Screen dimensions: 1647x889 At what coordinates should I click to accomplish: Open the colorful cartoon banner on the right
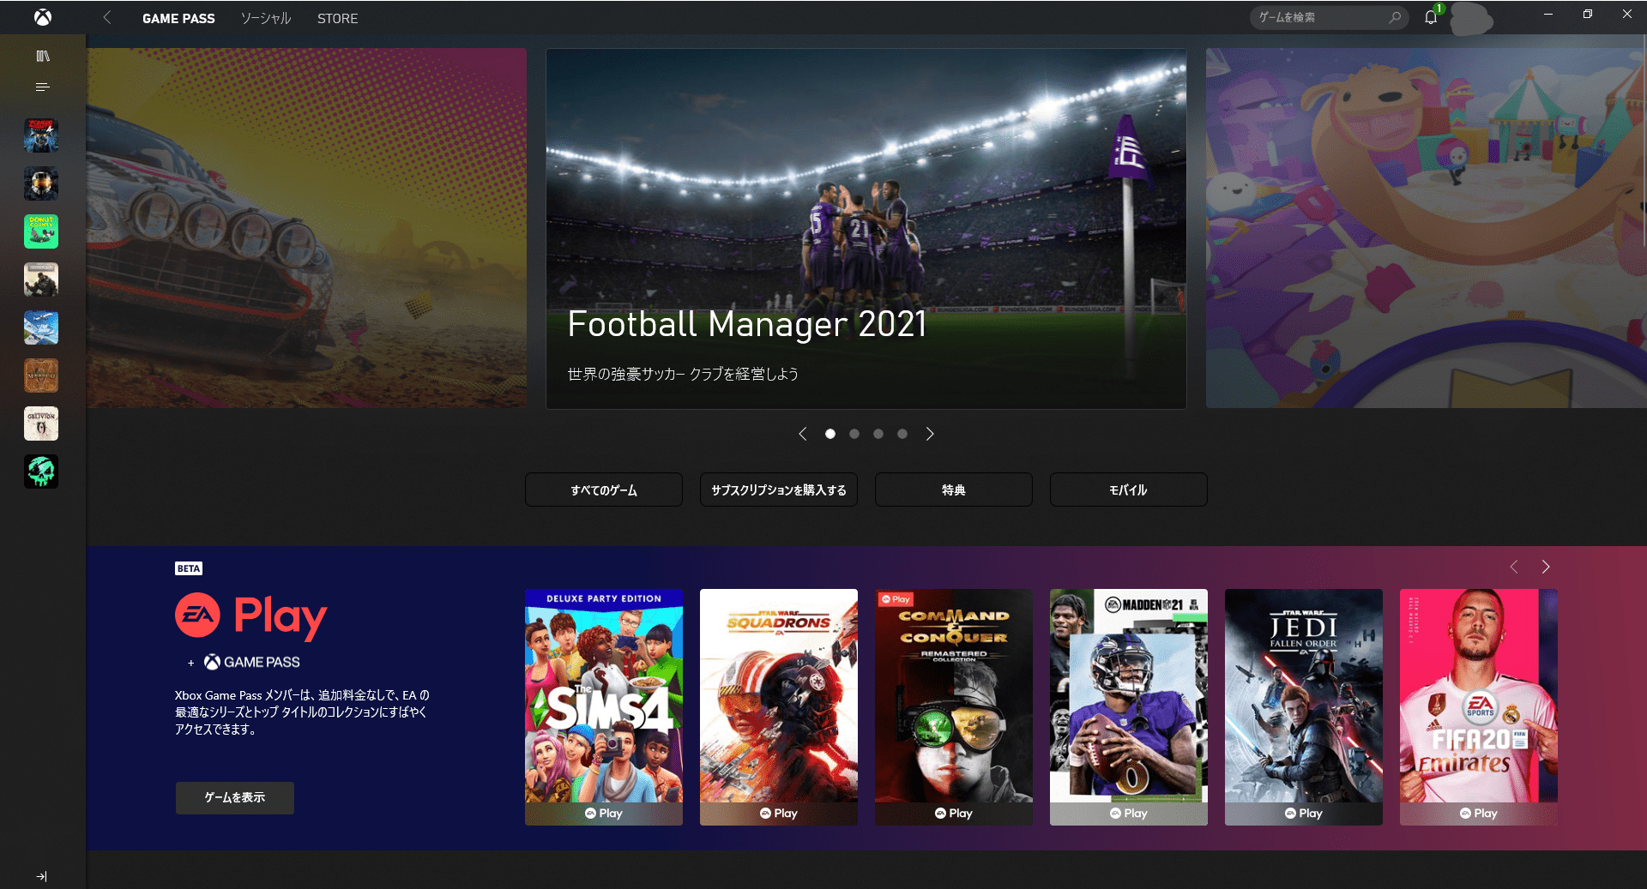click(x=1426, y=228)
